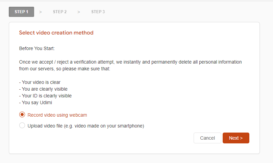
Task: Proceed with the Next > button
Action: click(x=236, y=138)
